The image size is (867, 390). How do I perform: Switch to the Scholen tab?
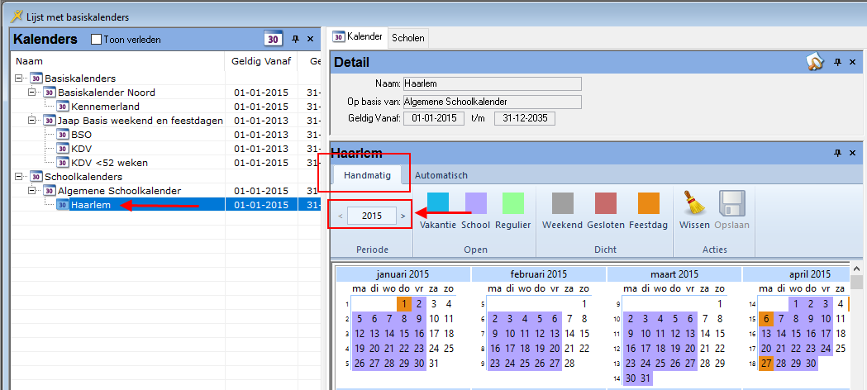(x=407, y=38)
